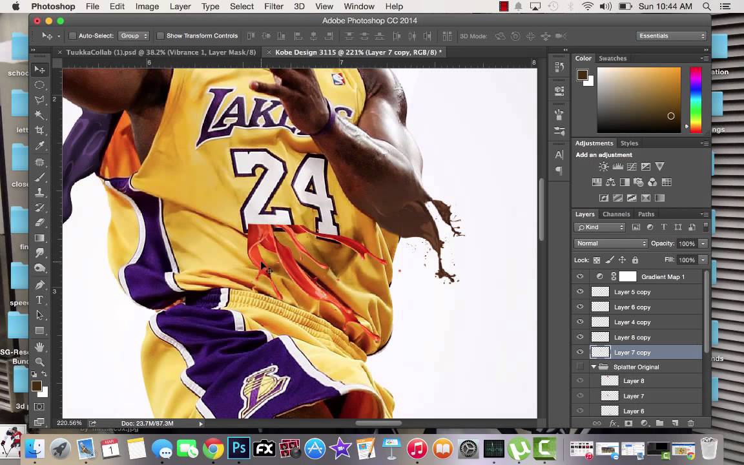Add a Levels adjustment
This screenshot has width=744, height=465.
pyautogui.click(x=618, y=167)
